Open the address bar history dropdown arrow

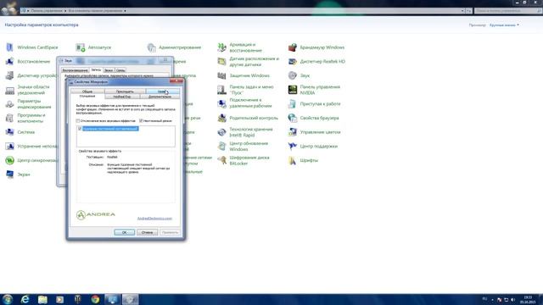(462, 11)
